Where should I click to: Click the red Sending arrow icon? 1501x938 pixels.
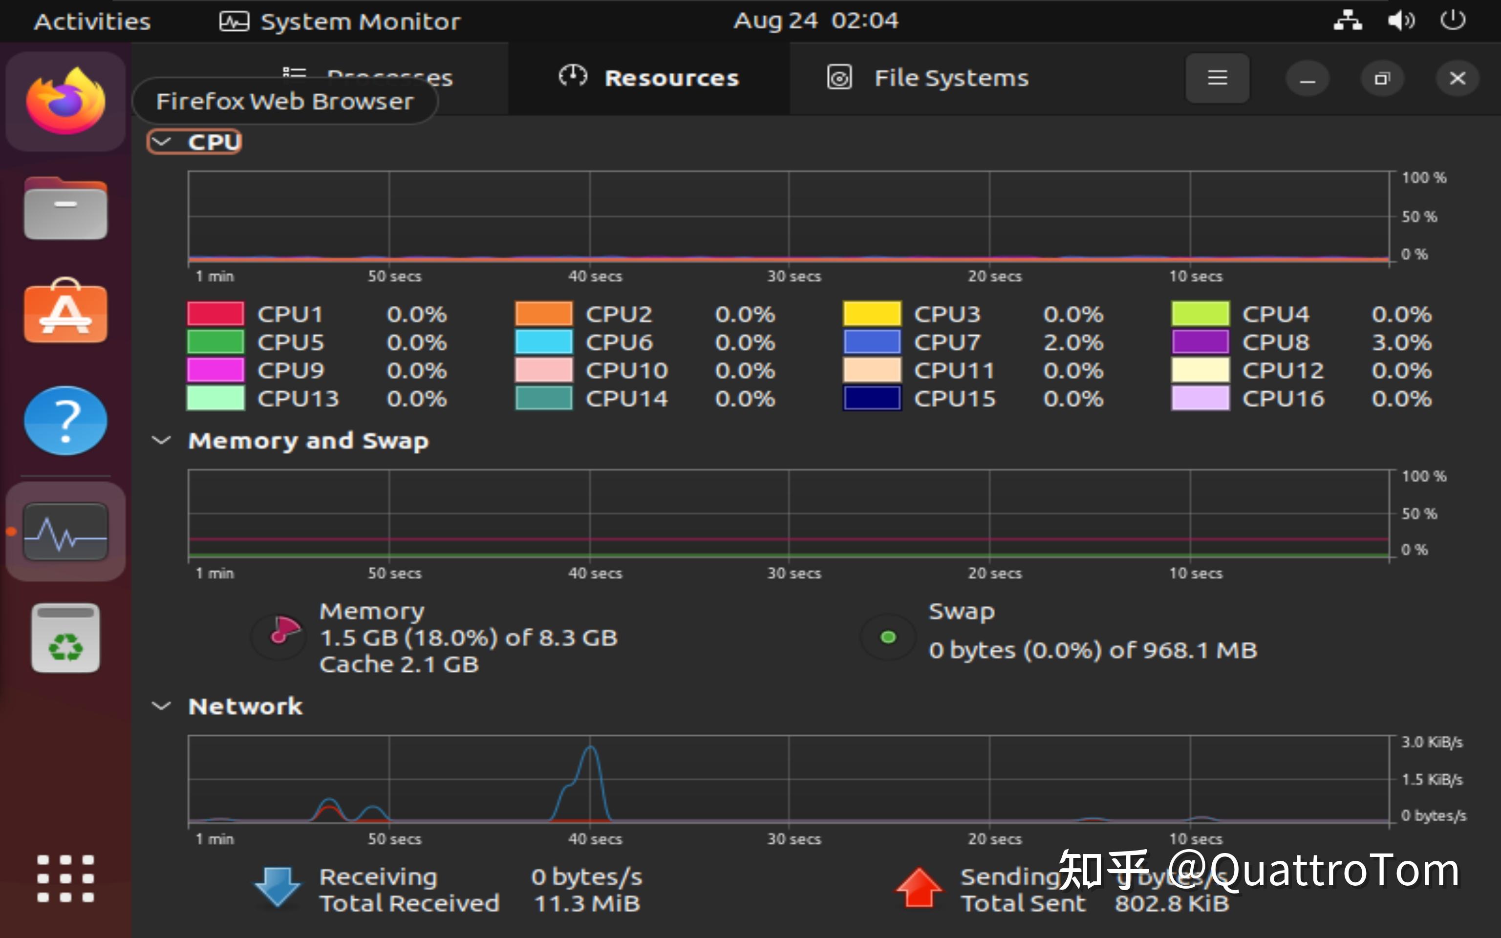(x=919, y=888)
